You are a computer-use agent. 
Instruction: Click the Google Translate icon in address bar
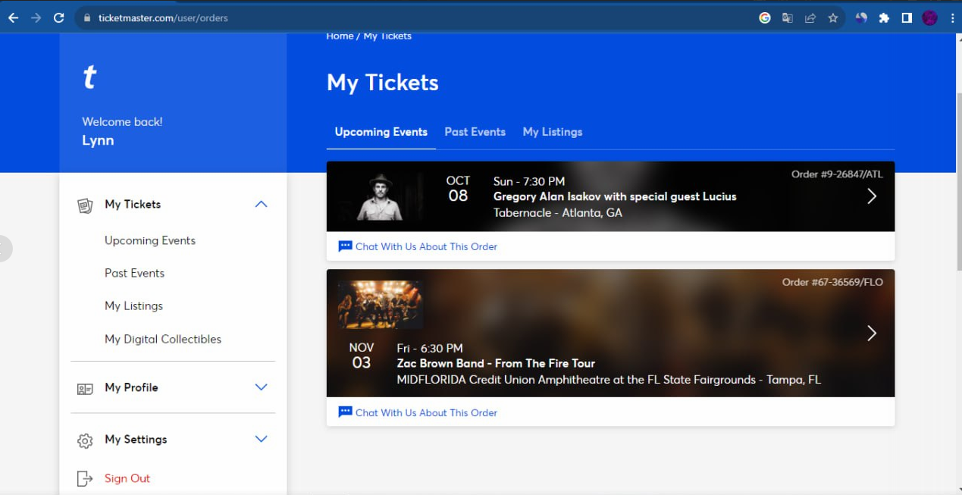[788, 18]
